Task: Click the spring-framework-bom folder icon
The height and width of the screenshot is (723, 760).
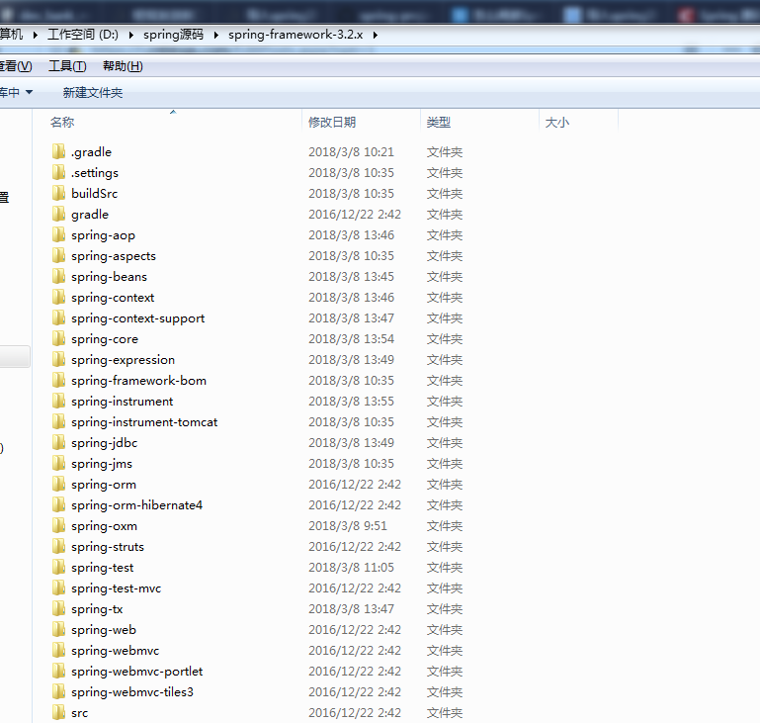Action: (58, 380)
